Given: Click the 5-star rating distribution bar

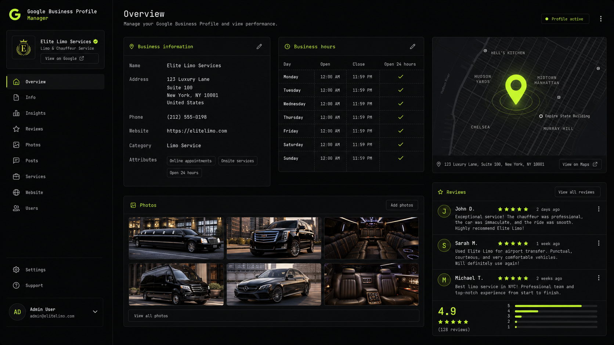Looking at the screenshot, I should pyautogui.click(x=556, y=306).
